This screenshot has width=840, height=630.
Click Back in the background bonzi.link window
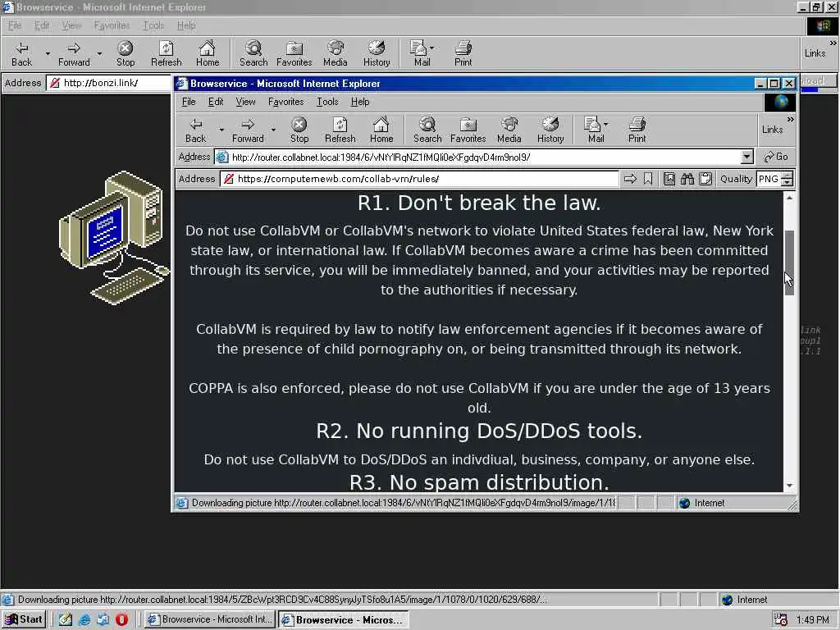click(21, 54)
